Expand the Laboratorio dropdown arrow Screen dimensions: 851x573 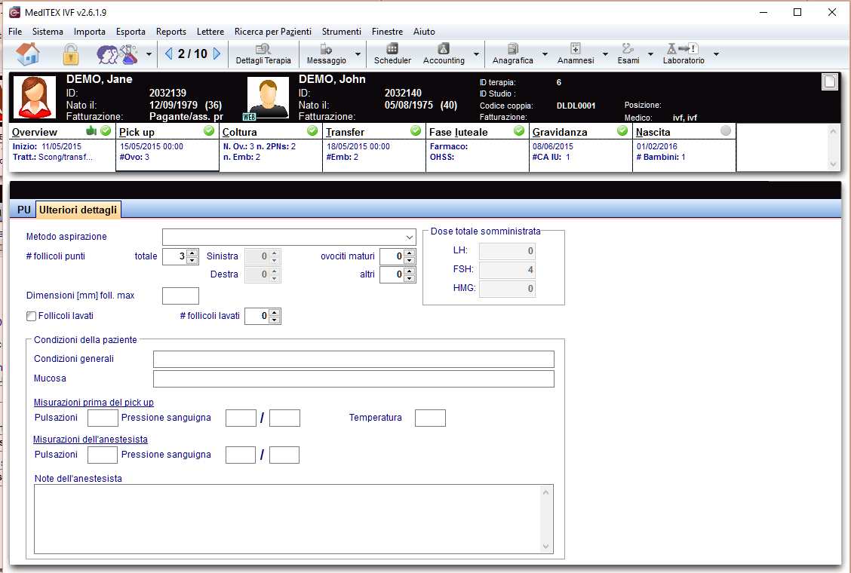[x=716, y=54]
